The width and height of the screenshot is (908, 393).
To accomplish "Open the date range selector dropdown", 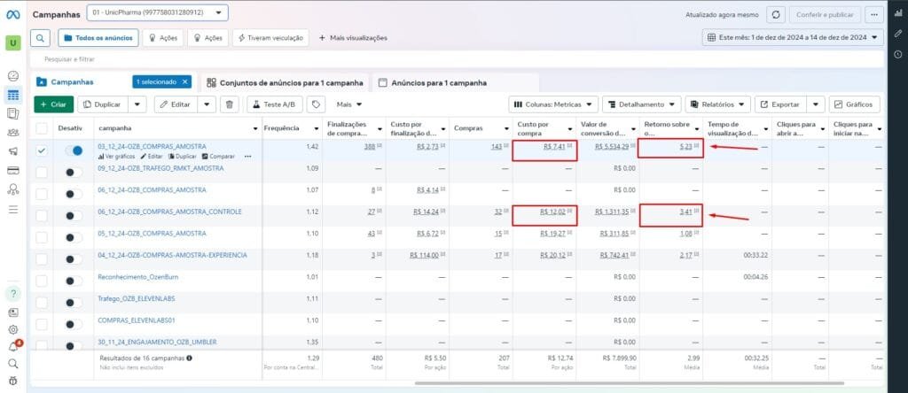I will tap(793, 38).
